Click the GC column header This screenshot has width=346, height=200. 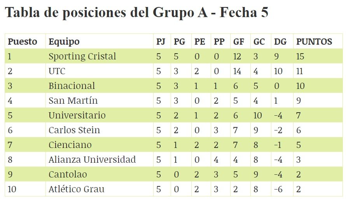[x=259, y=42]
